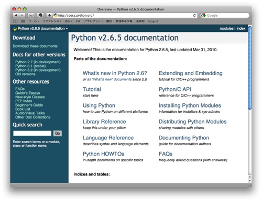Open Download these documents link
Viewport: 262px width, 201px height.
(35, 46)
